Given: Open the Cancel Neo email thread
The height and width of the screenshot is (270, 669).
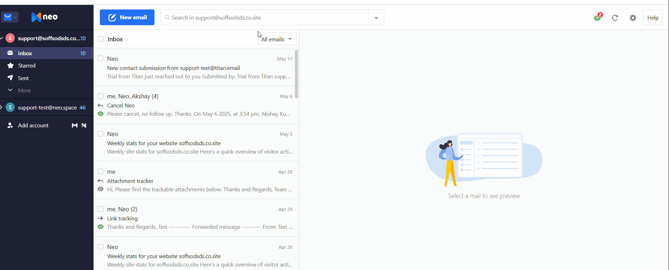Looking at the screenshot, I should point(196,105).
